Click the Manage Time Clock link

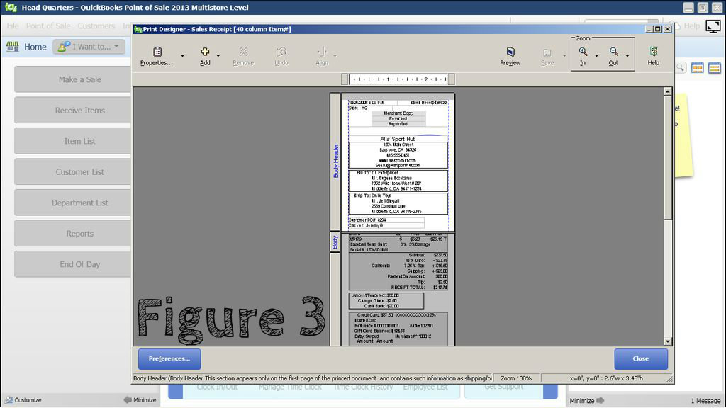290,387
